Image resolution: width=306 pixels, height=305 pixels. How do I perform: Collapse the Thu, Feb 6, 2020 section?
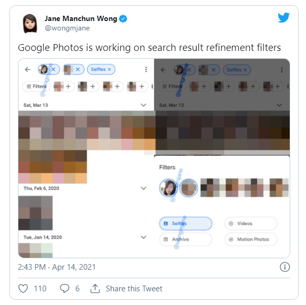144,188
